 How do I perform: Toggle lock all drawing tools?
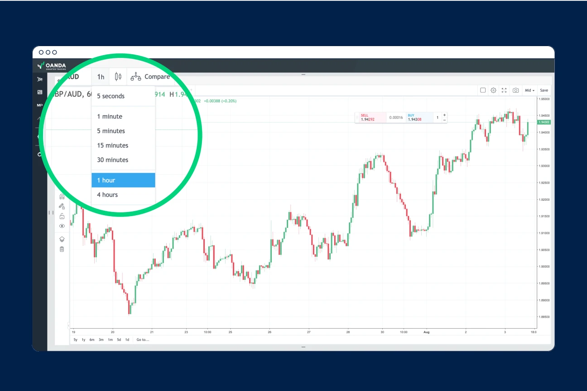(x=62, y=216)
